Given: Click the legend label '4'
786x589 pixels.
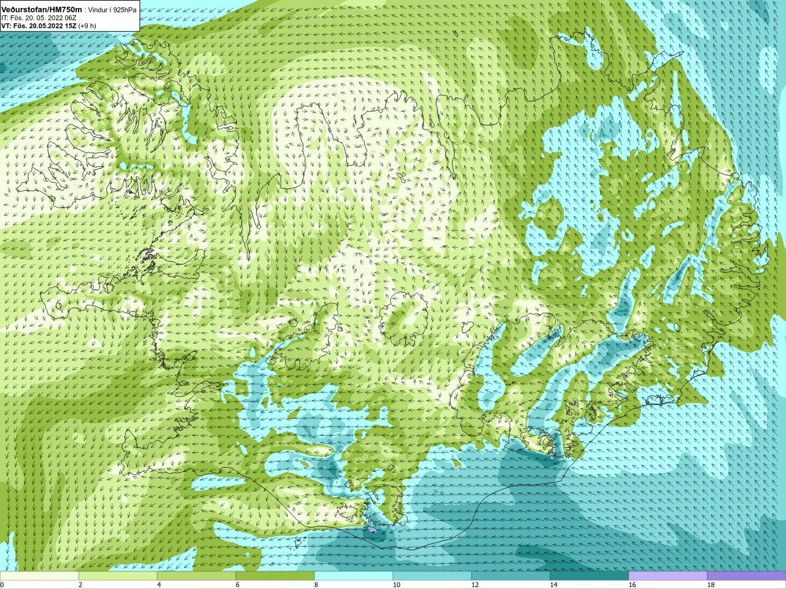Looking at the screenshot, I should tap(159, 585).
